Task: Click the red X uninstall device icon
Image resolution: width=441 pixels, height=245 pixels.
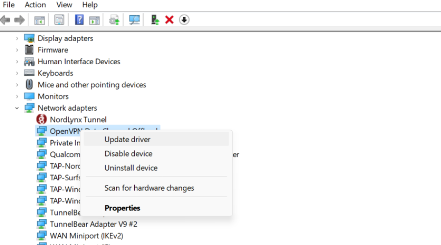Action: click(170, 20)
